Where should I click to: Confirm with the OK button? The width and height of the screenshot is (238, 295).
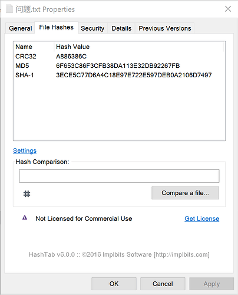click(x=114, y=284)
